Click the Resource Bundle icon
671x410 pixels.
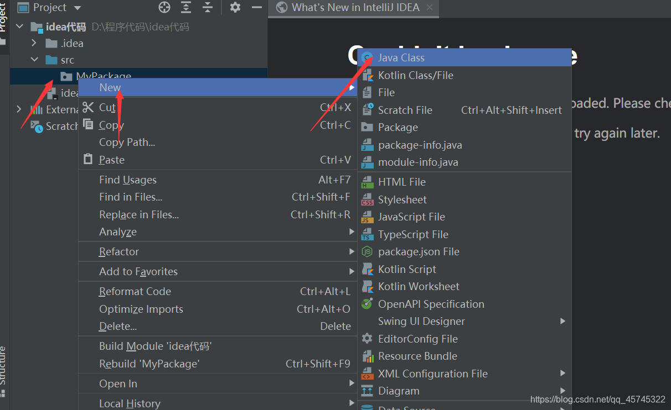[x=367, y=356]
